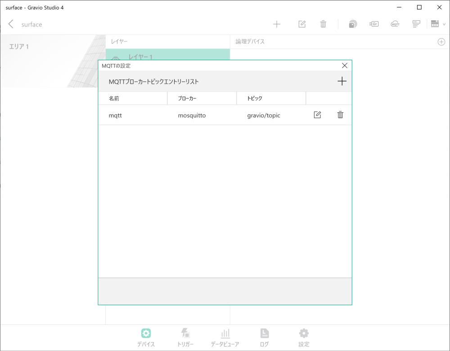Screen dimensions: 450x351
Task: Open the ログ tab
Action: 264,337
